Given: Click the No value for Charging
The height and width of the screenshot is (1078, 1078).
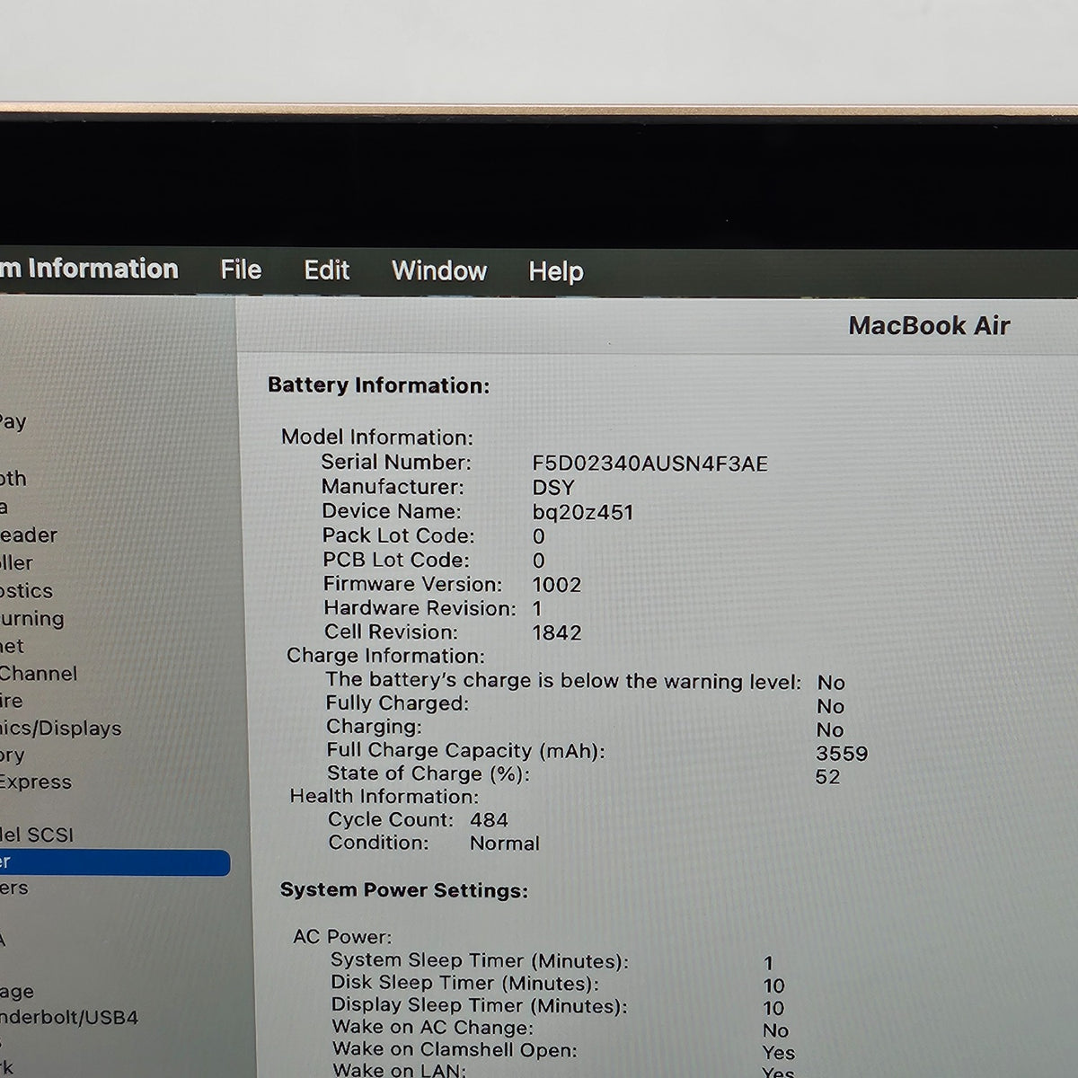Looking at the screenshot, I should (830, 730).
